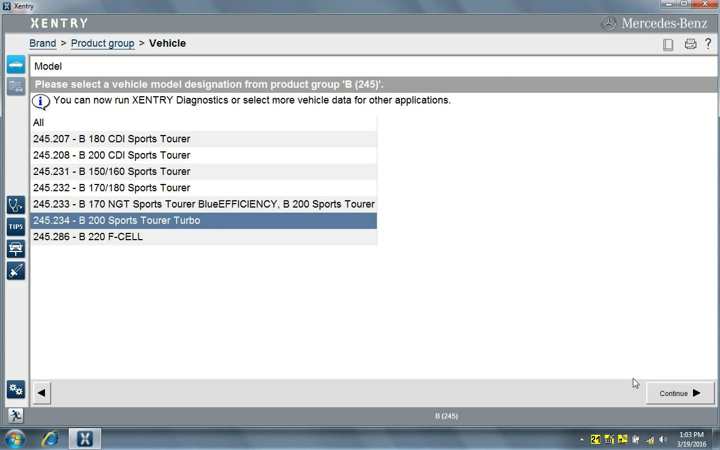Image resolution: width=720 pixels, height=450 pixels.
Task: Select the spark plug sidebar icon
Action: coord(16,271)
